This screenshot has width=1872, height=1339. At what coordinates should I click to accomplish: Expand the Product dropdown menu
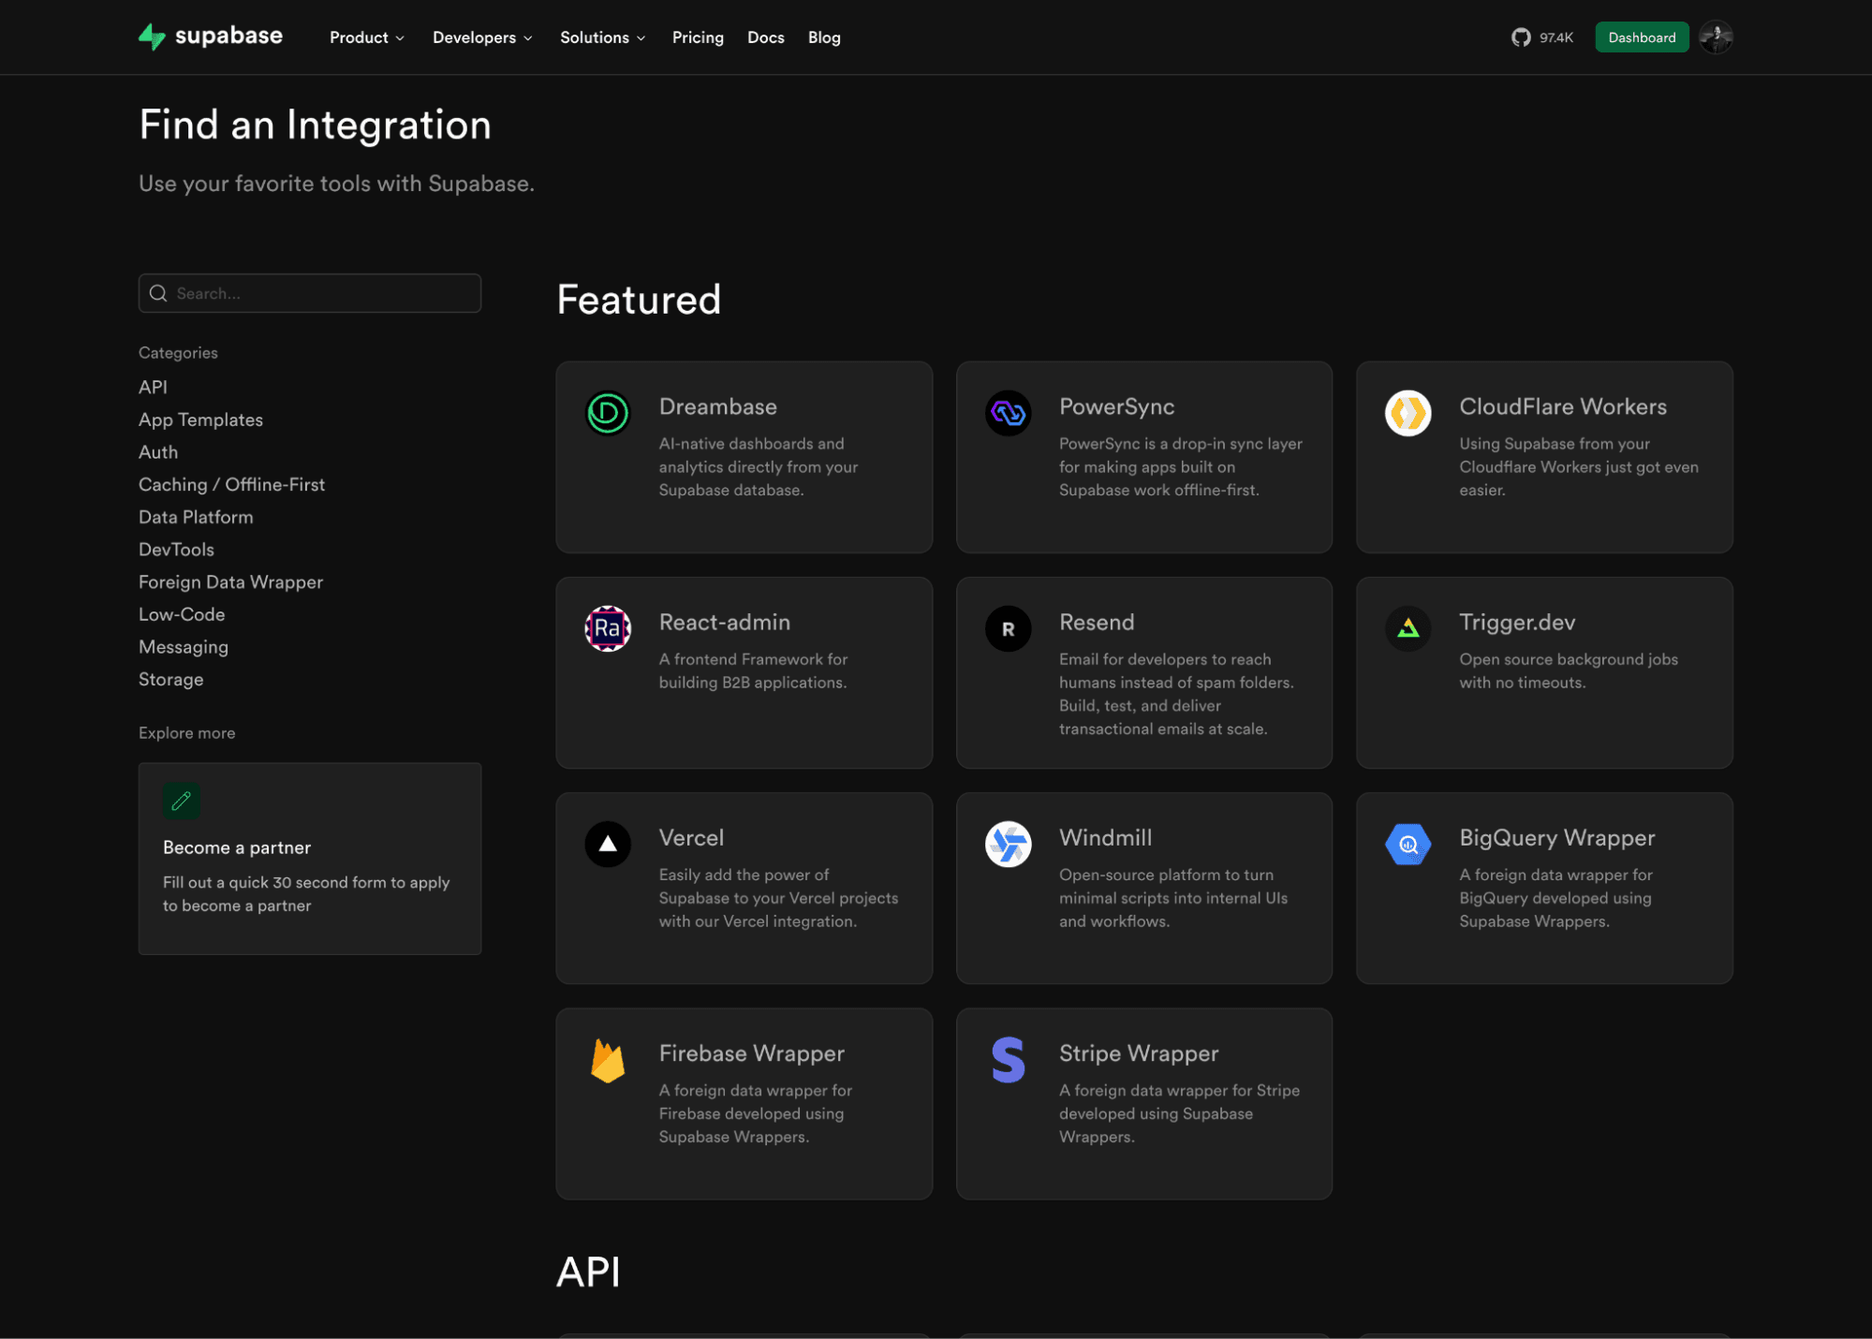coord(366,37)
